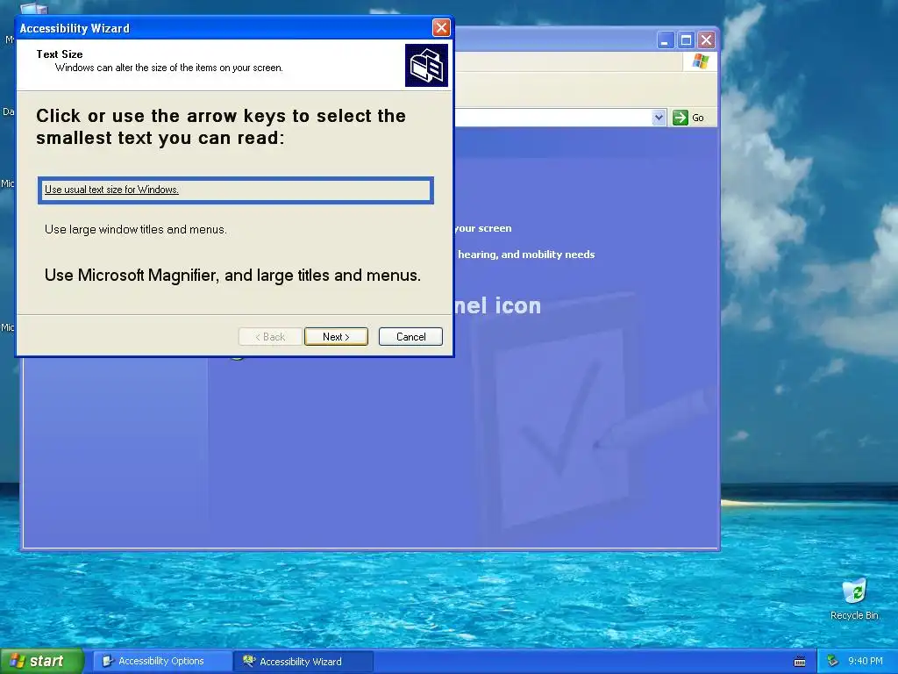Image resolution: width=898 pixels, height=674 pixels.
Task: Click the on-screen keyboard tray icon
Action: point(800,662)
